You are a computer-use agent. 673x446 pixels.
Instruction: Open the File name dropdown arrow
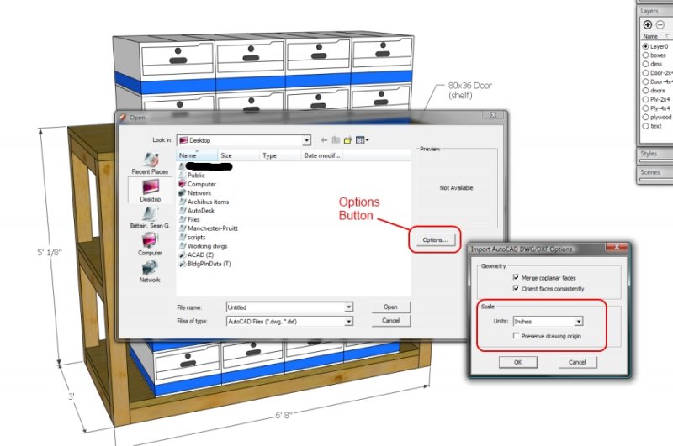(x=348, y=307)
